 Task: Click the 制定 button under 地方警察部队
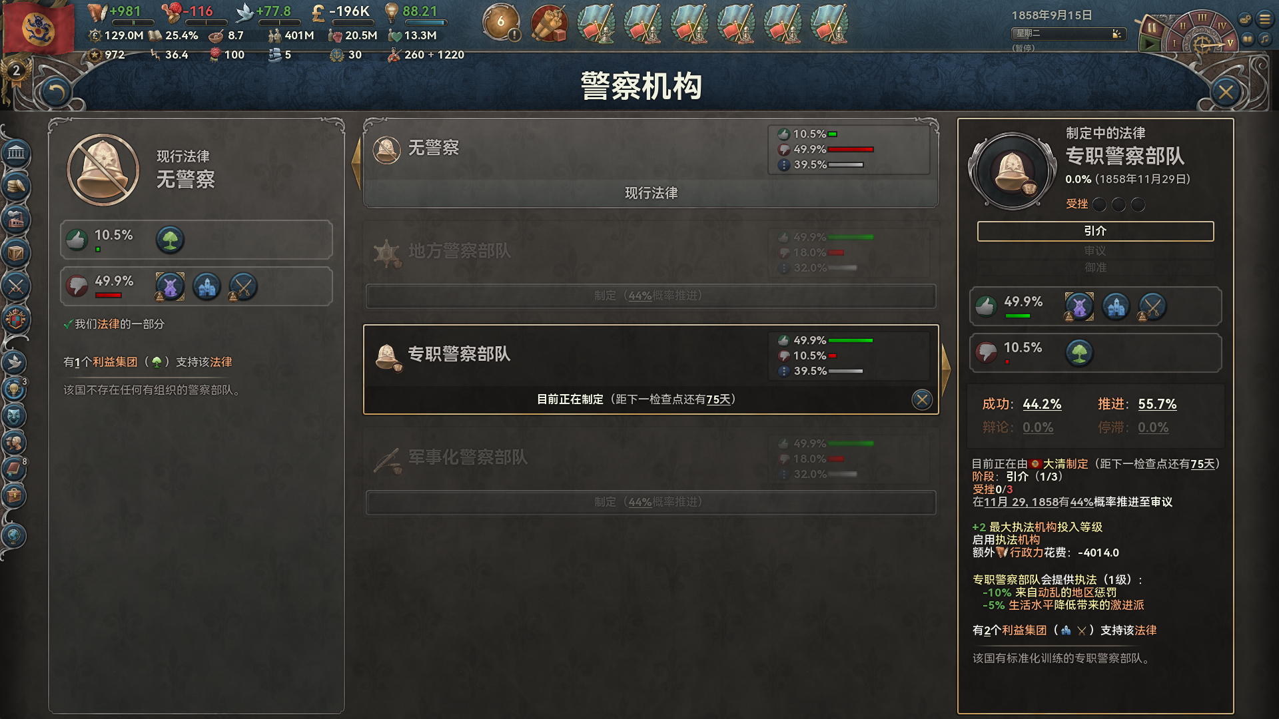[651, 296]
